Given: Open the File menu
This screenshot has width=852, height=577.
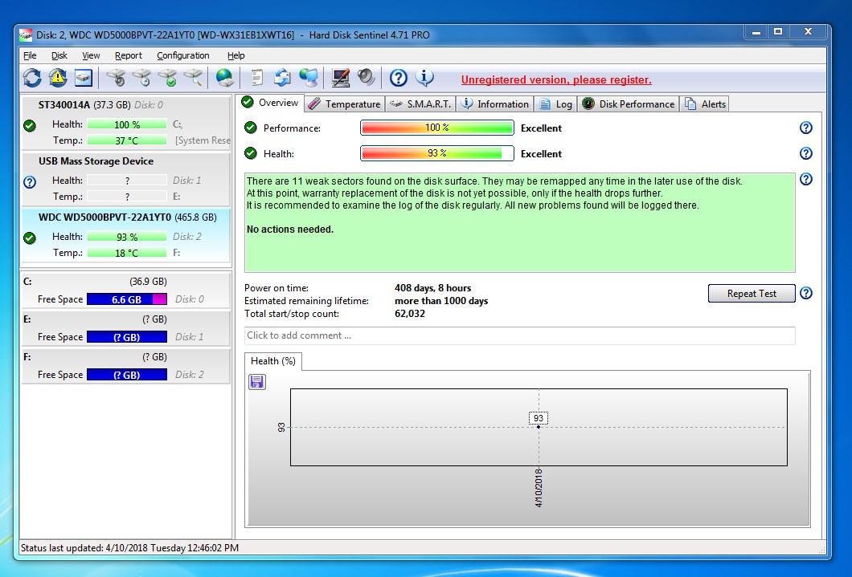Looking at the screenshot, I should 30,55.
